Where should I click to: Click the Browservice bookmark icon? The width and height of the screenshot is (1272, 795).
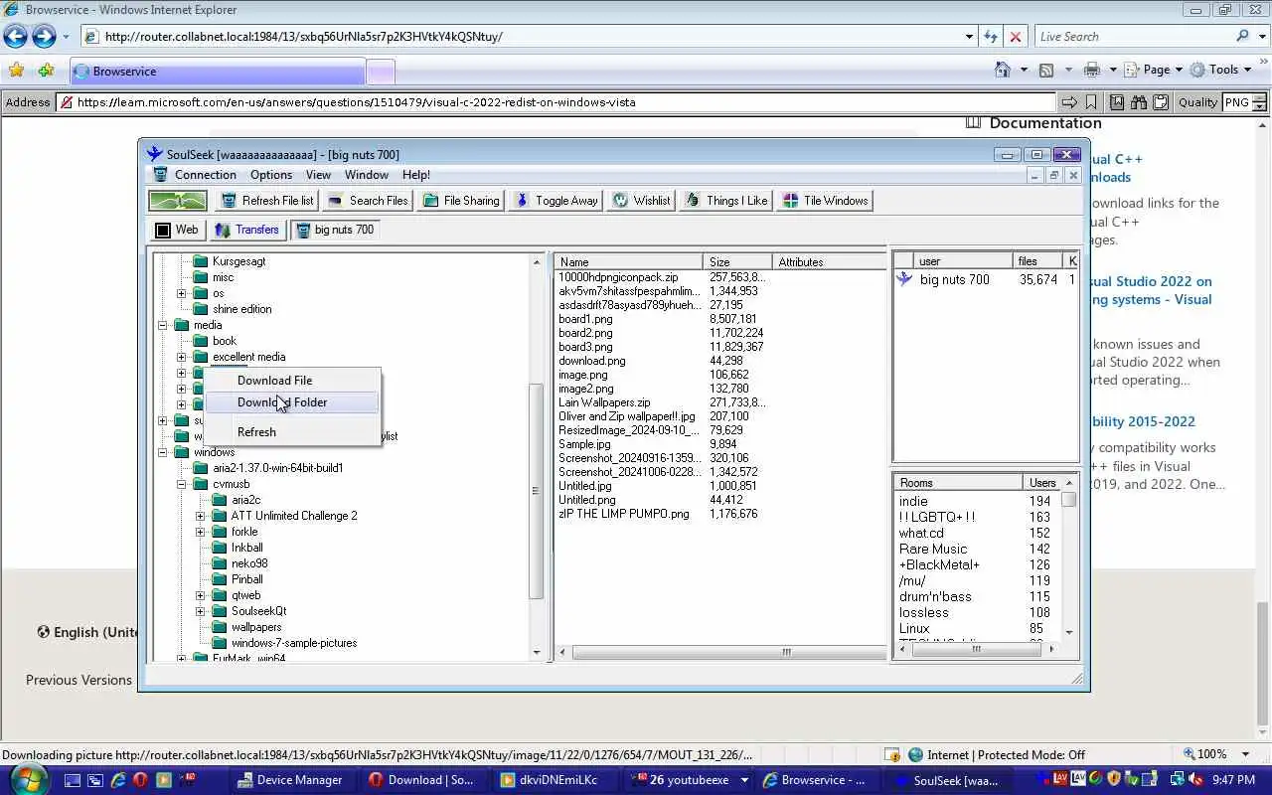[x=1091, y=102]
